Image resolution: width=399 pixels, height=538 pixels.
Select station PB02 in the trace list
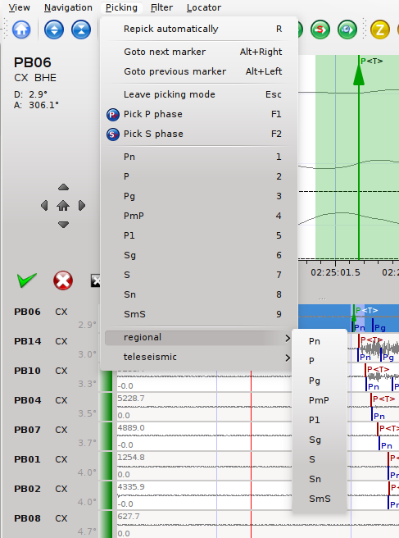pos(27,489)
